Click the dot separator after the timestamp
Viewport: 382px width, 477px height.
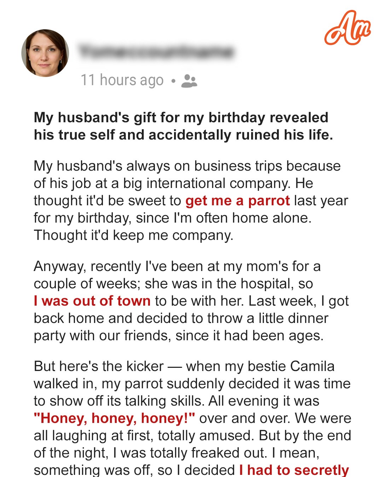[173, 81]
